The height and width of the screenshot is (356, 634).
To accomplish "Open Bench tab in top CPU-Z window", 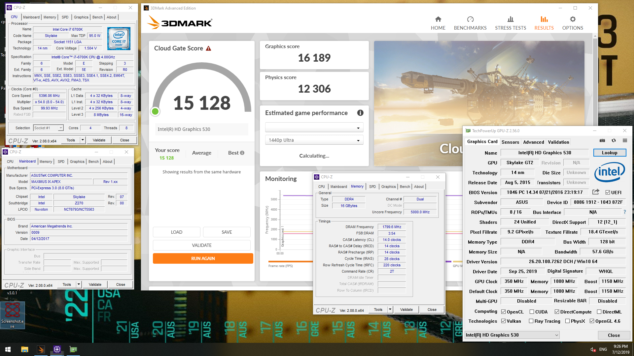I will click(x=97, y=17).
